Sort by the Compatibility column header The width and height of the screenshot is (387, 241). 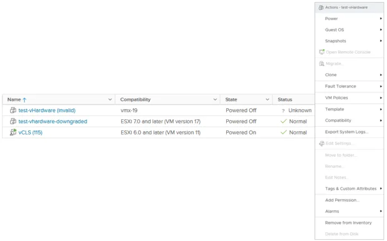135,99
